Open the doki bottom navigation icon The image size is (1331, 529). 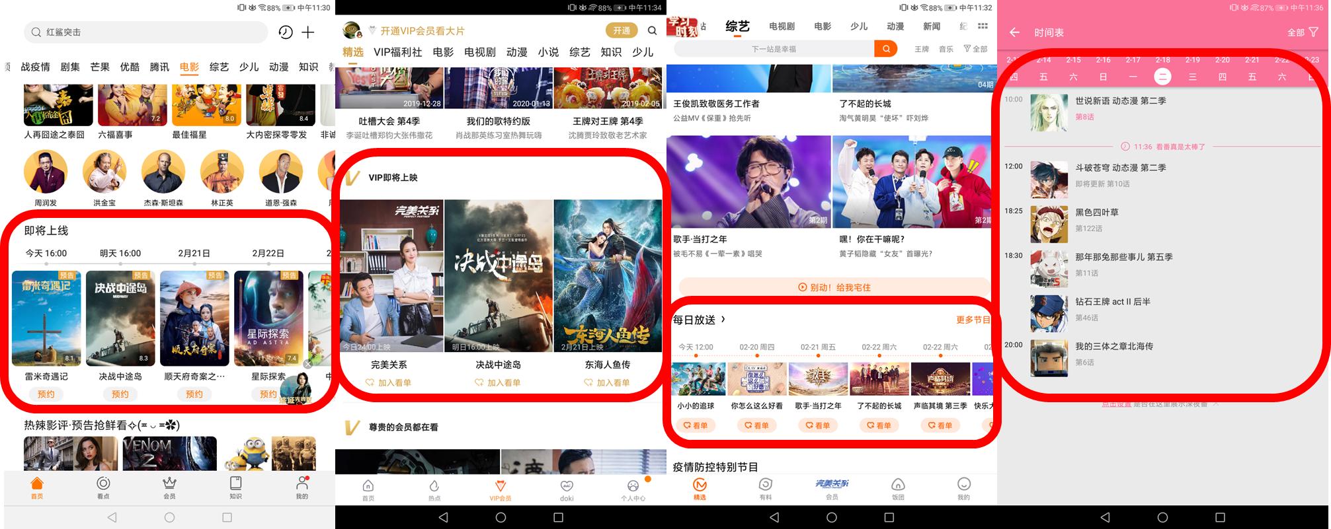tap(567, 490)
